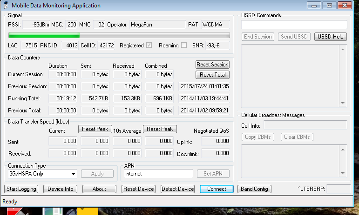The width and height of the screenshot is (359, 215).
Task: Click the application icon in title bar
Action: [x=6, y=5]
